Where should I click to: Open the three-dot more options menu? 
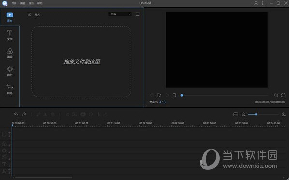click(263, 3)
